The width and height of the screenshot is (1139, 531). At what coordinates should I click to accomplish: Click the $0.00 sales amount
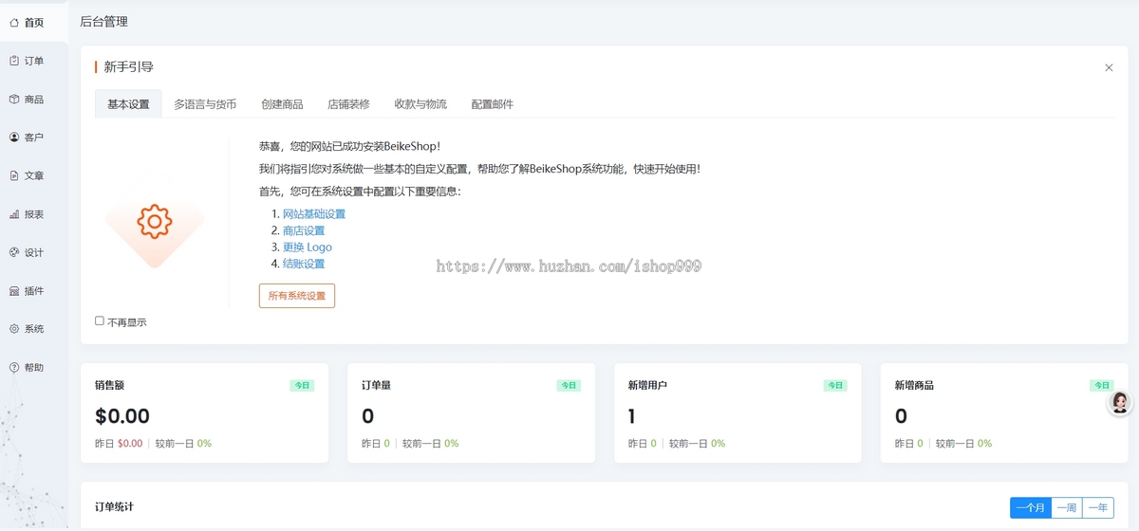[122, 416]
